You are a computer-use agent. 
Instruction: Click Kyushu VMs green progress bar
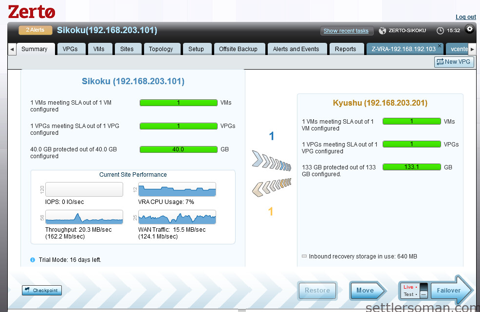pyautogui.click(x=412, y=121)
